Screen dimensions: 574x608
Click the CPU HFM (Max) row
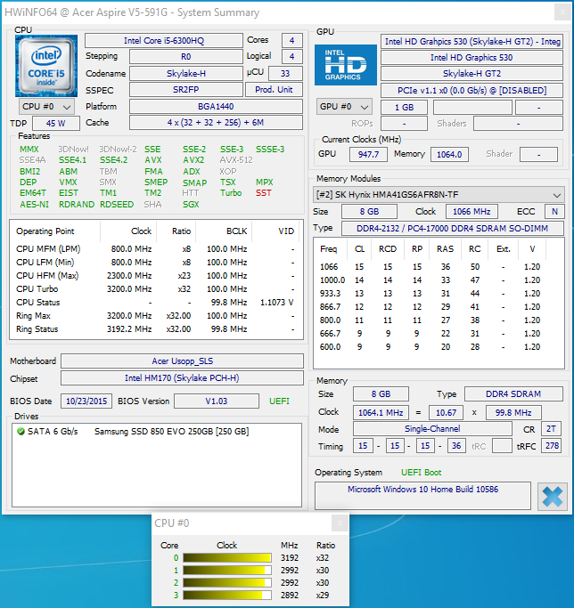155,276
